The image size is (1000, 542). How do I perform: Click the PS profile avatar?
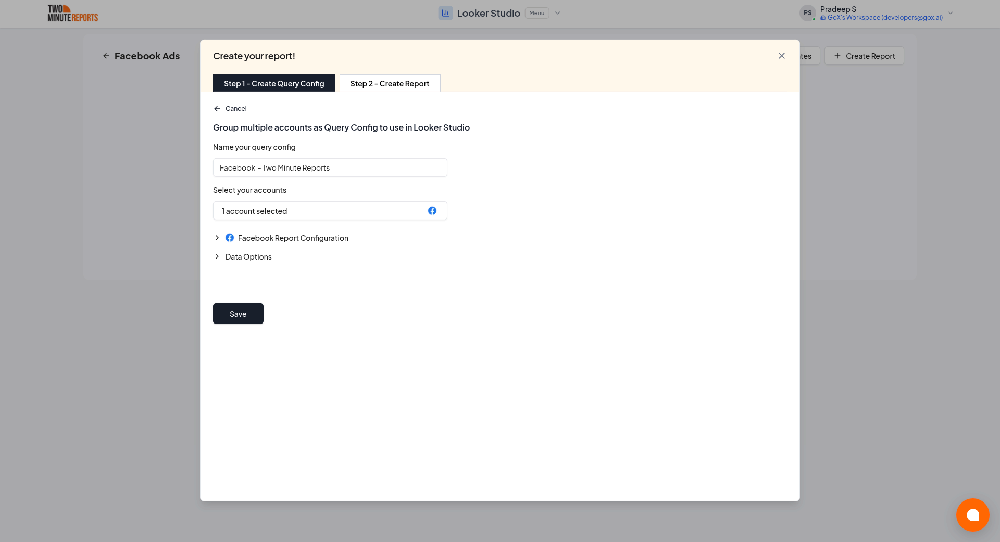pos(807,12)
